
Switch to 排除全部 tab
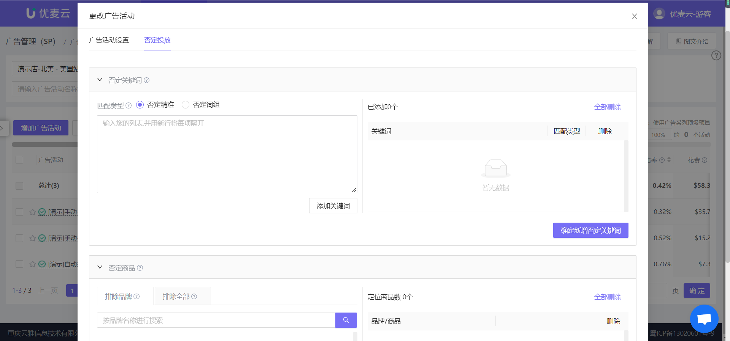(x=182, y=296)
